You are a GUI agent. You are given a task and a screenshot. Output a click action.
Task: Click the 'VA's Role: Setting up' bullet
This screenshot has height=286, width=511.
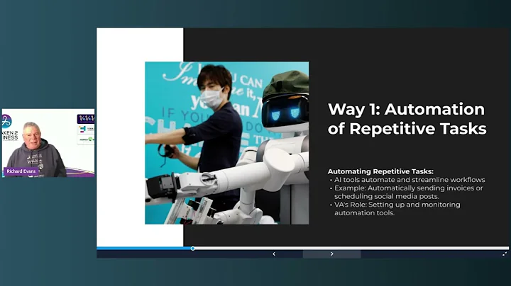395,209
